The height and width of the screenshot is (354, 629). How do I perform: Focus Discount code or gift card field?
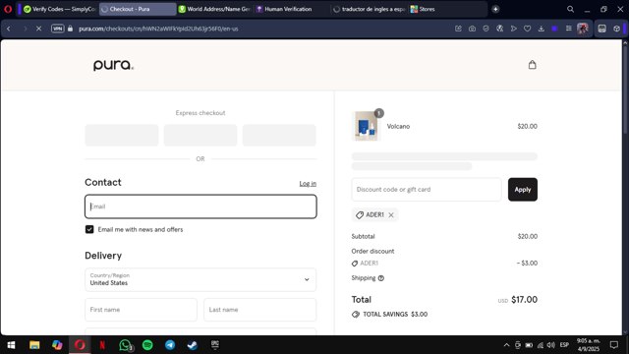tap(427, 190)
